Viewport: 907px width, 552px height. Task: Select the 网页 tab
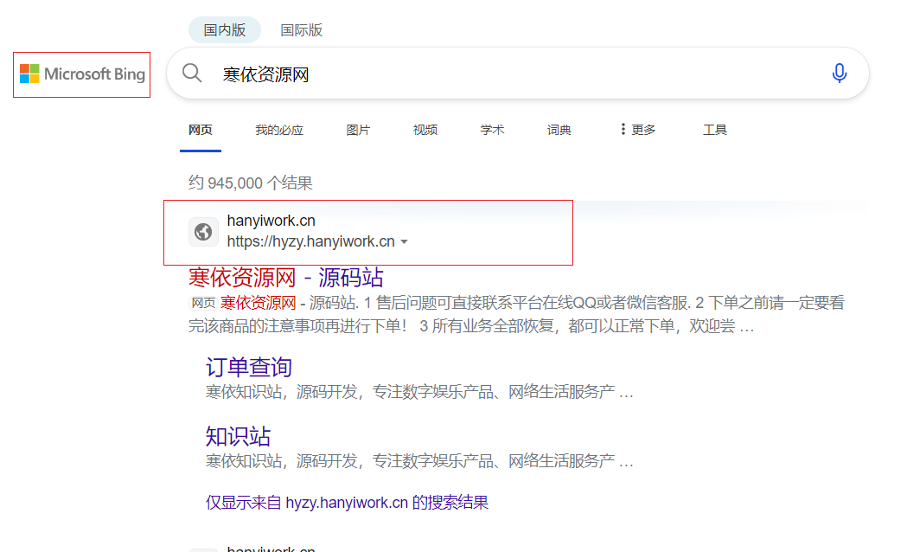click(200, 130)
